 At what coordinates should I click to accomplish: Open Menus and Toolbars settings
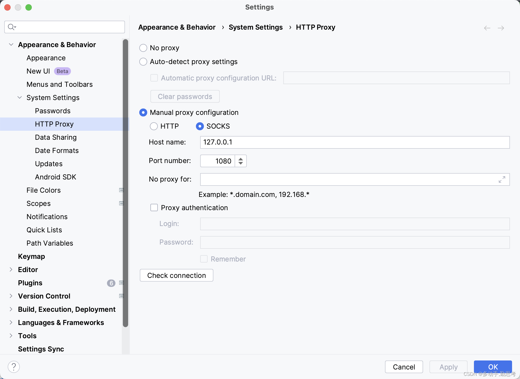60,84
